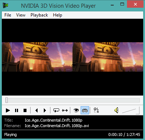Click filename Ice.Age.Continental.Drift.1080p.avi
145x140 pixels.
(x=57, y=126)
